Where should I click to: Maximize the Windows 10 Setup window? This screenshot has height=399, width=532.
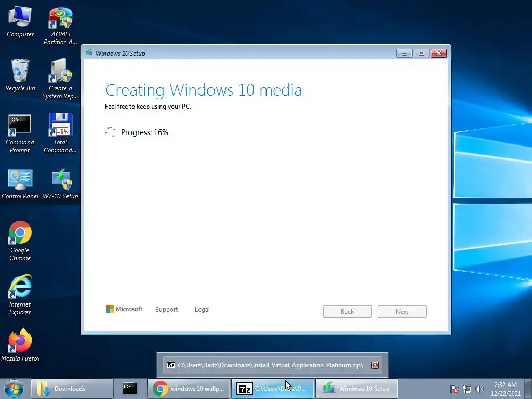421,54
